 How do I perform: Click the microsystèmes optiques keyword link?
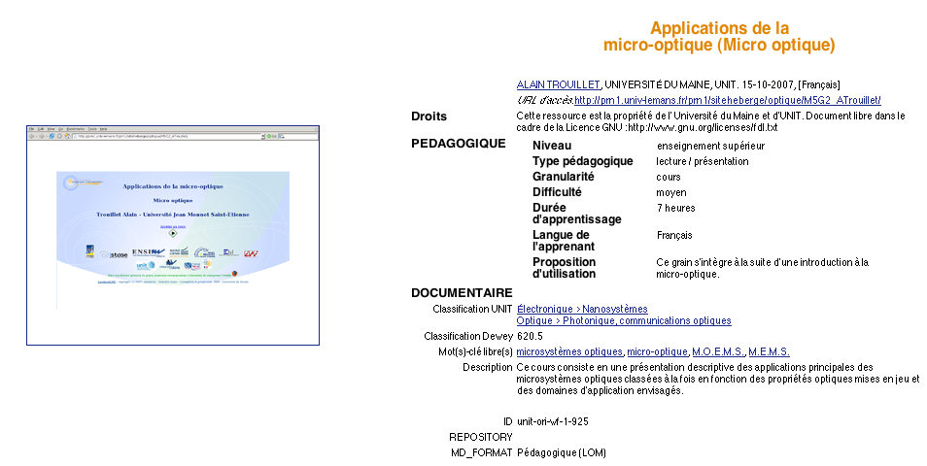569,352
